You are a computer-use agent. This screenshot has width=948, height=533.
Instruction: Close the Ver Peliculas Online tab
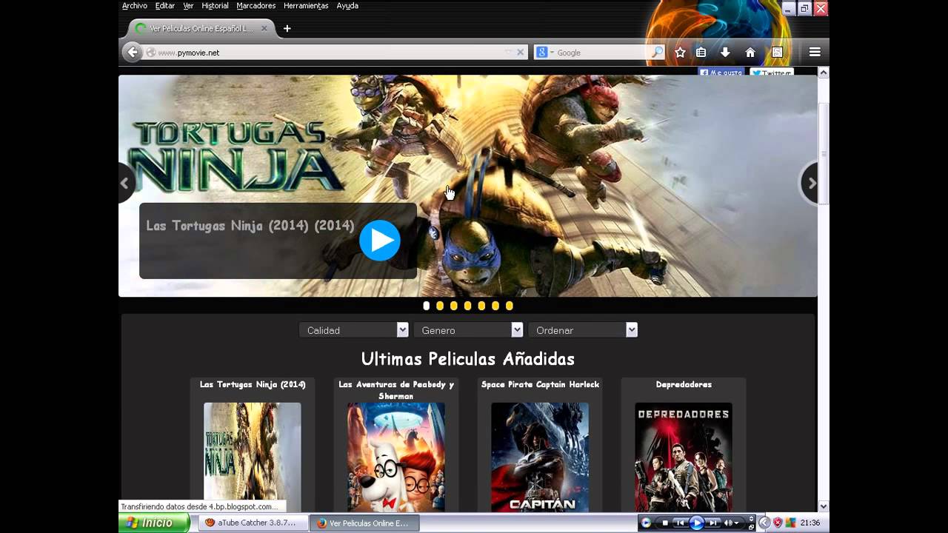point(264,29)
